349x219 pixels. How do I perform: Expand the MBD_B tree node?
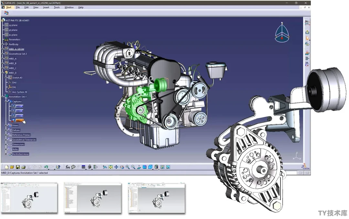click(x=3, y=63)
